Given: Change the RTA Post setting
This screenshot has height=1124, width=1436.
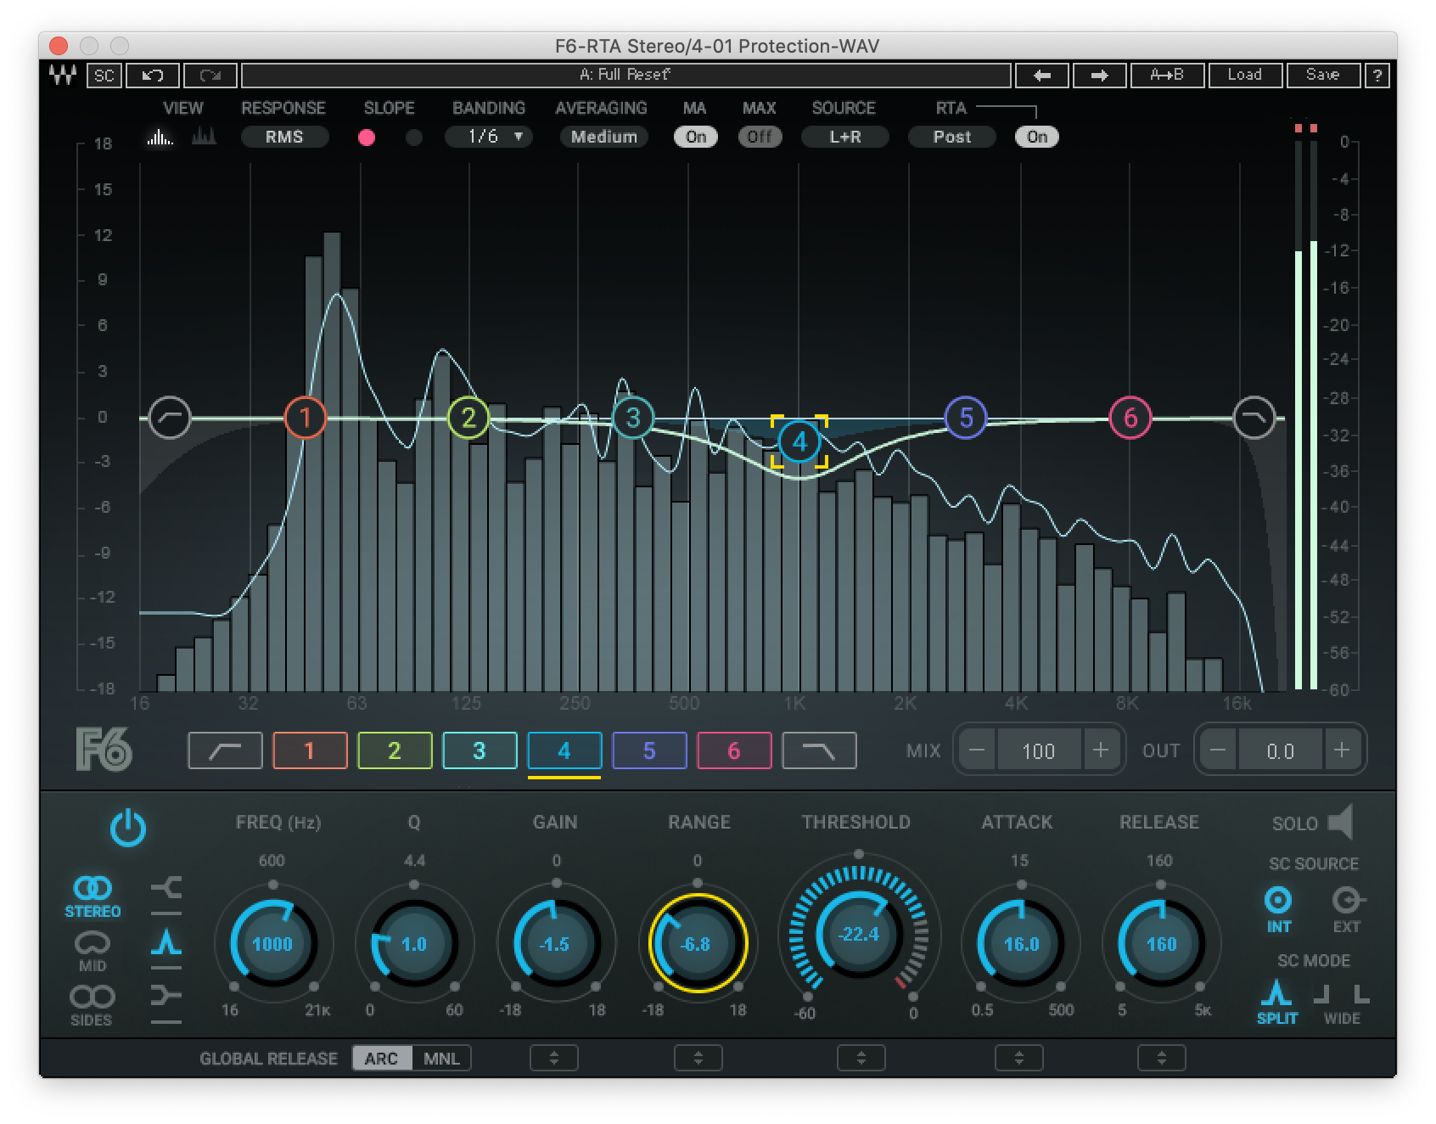Looking at the screenshot, I should click(x=951, y=137).
